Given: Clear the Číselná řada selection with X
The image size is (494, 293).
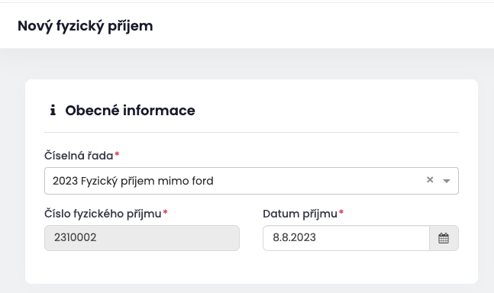Looking at the screenshot, I should 430,180.
